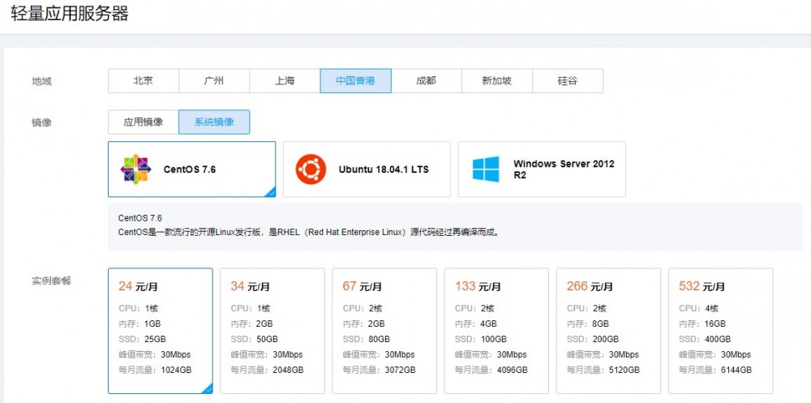Select 广州 region
This screenshot has height=403, width=811.
point(214,81)
